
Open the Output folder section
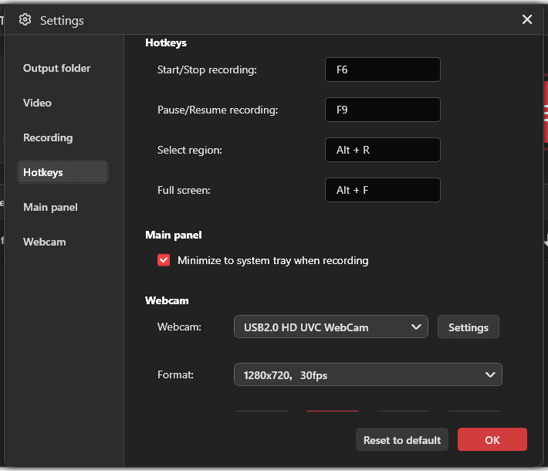click(x=56, y=68)
